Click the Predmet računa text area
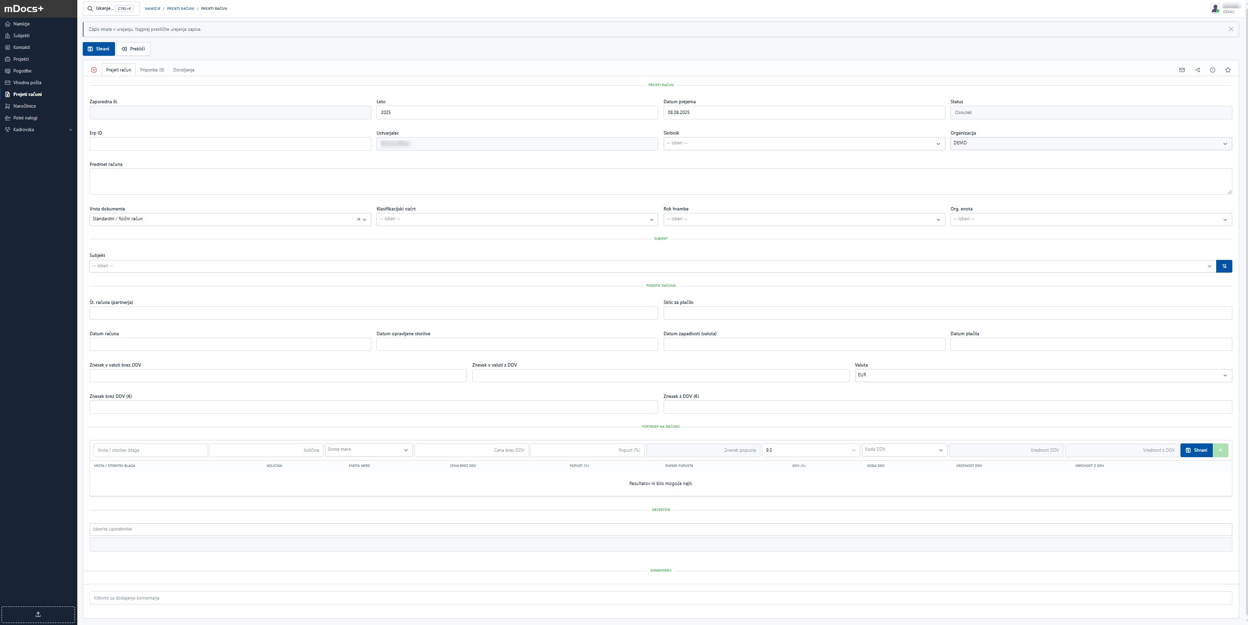The image size is (1248, 625). [660, 182]
